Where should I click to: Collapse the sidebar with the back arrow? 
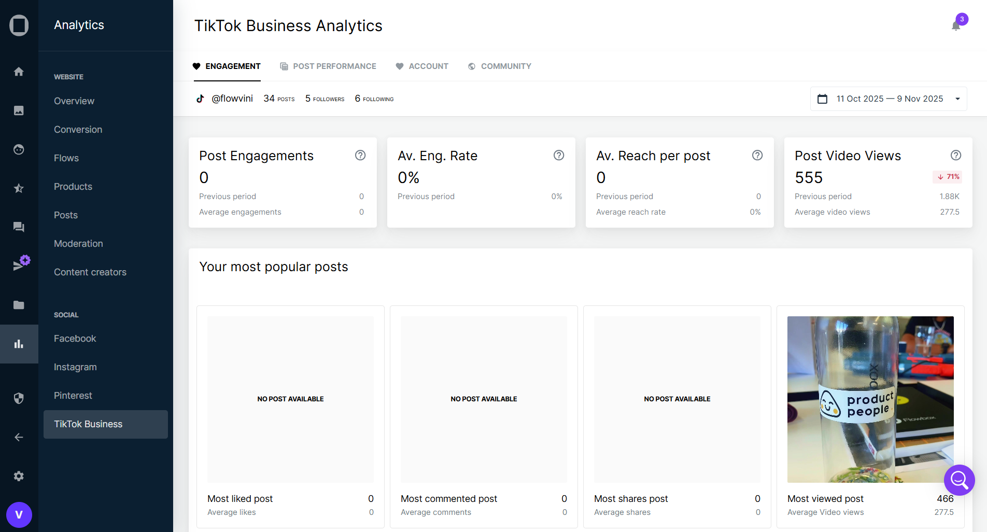coord(19,437)
